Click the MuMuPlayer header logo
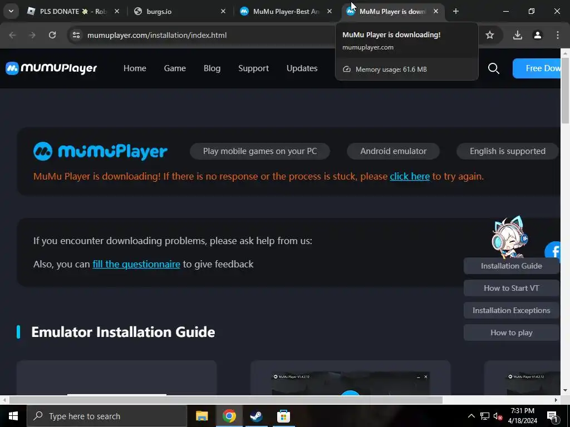 pos(51,68)
